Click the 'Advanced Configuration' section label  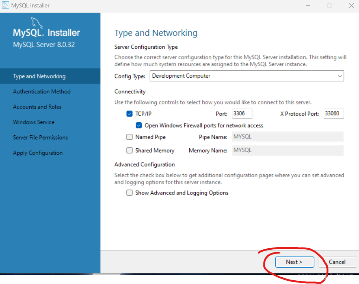pos(144,165)
